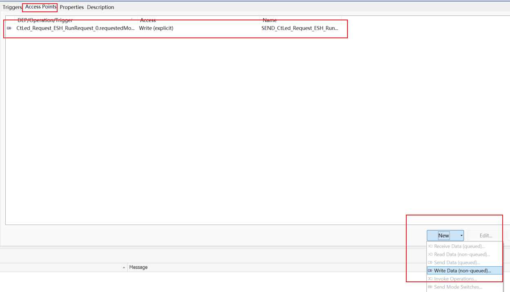510x292 pixels.
Task: Switch to the Properties tab
Action: click(72, 7)
